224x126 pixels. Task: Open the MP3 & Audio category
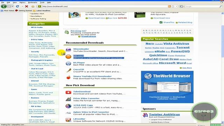[37, 27]
